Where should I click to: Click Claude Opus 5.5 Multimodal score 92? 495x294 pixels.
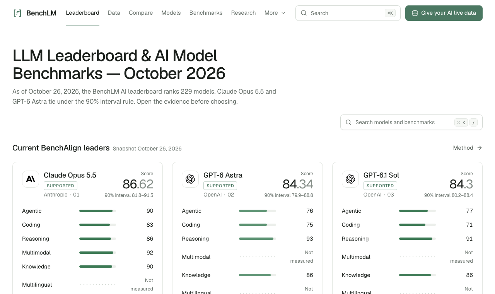[150, 253]
